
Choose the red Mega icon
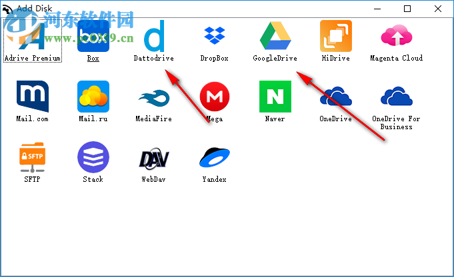click(x=215, y=97)
